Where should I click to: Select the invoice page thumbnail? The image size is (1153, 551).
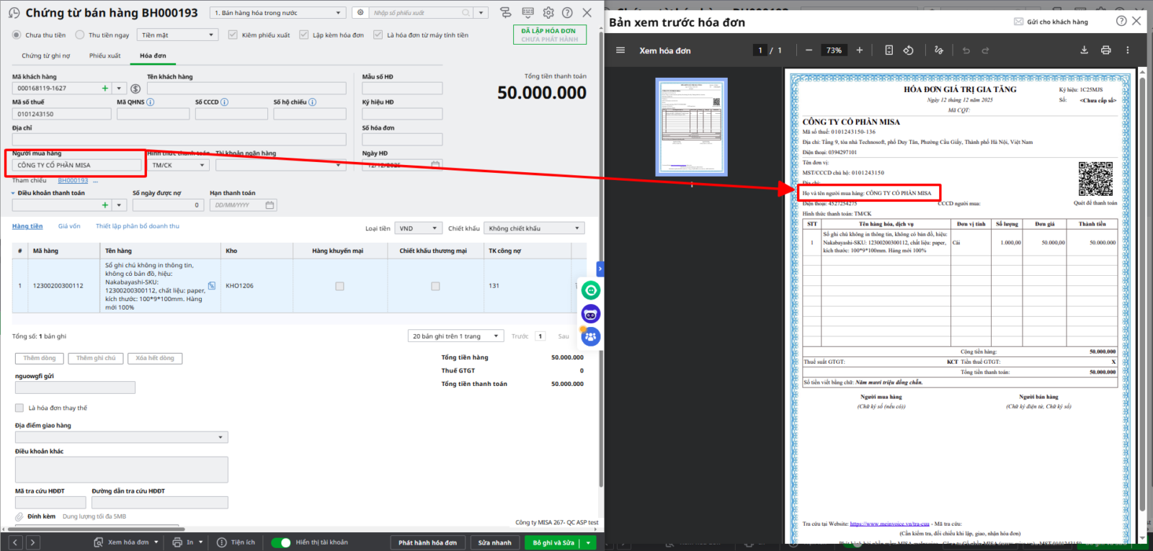point(691,127)
